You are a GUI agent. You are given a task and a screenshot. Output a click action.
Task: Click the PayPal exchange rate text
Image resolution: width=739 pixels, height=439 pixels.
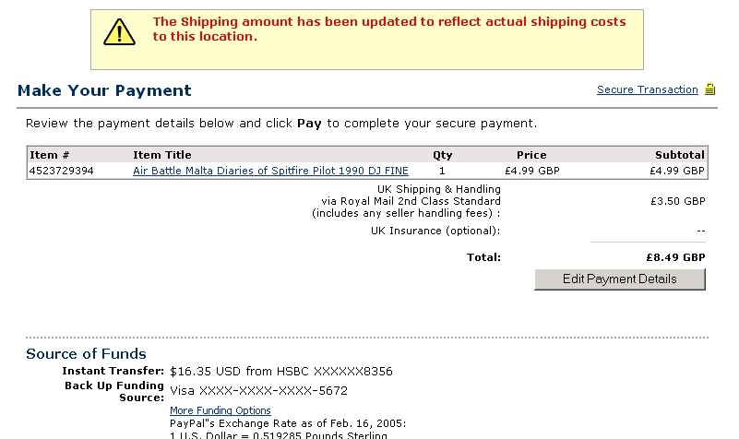click(287, 423)
